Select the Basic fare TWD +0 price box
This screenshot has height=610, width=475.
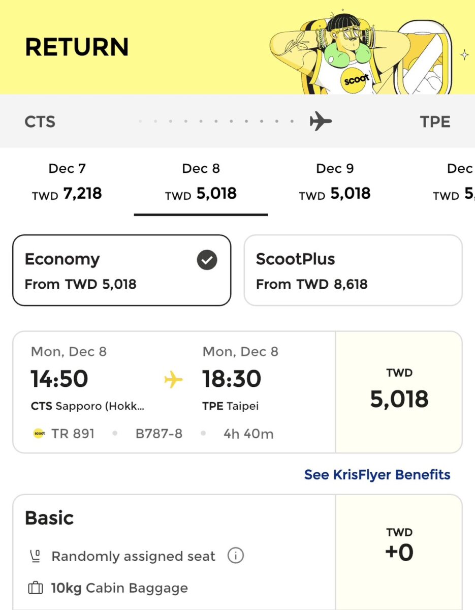coord(399,552)
